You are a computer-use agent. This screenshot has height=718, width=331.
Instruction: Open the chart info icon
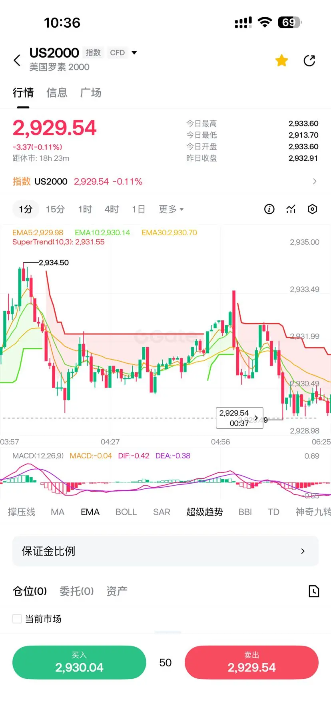[x=269, y=209]
